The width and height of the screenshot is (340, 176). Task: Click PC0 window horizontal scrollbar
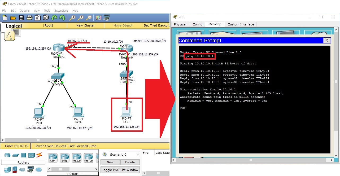click(251, 160)
